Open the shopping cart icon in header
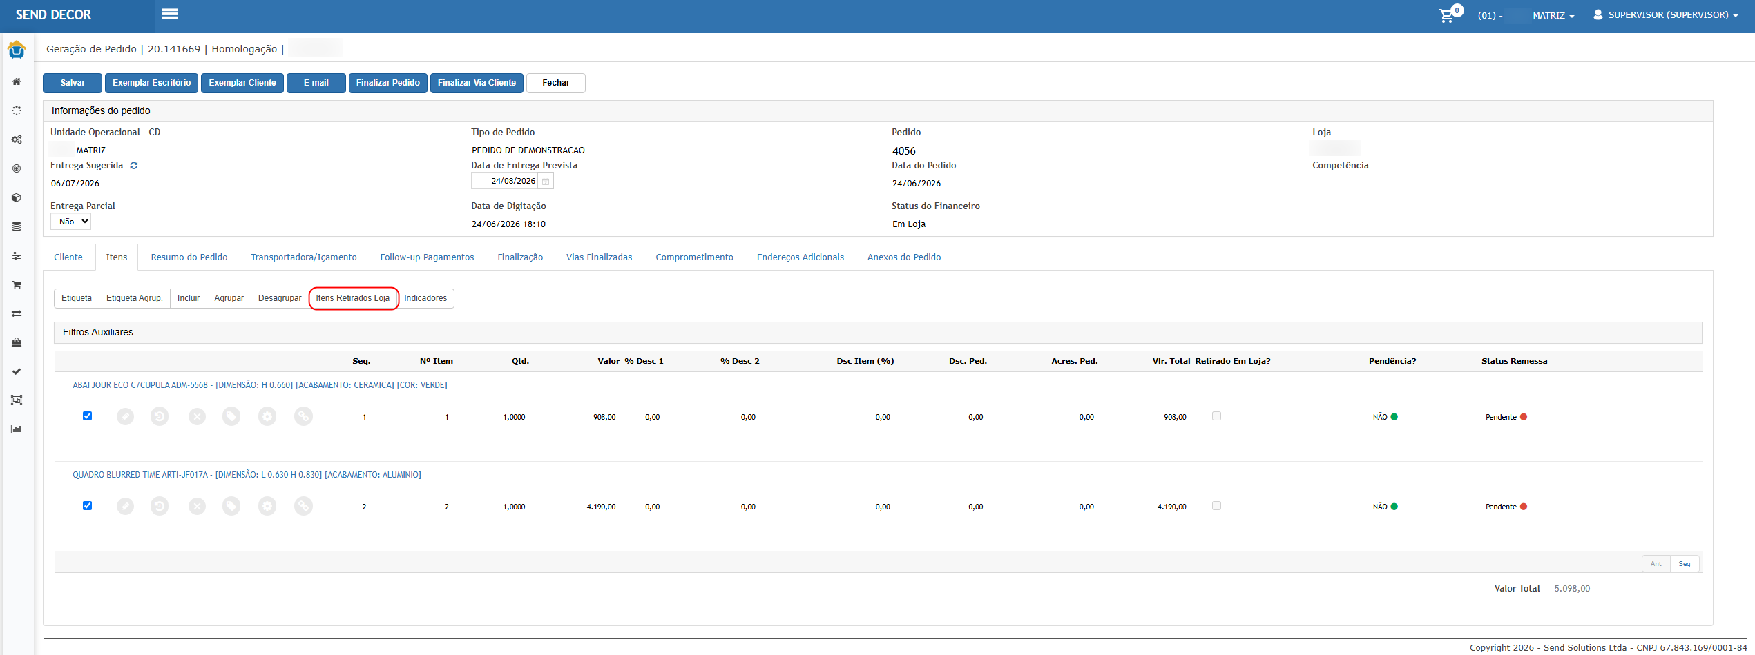This screenshot has height=655, width=1755. pyautogui.click(x=1446, y=15)
